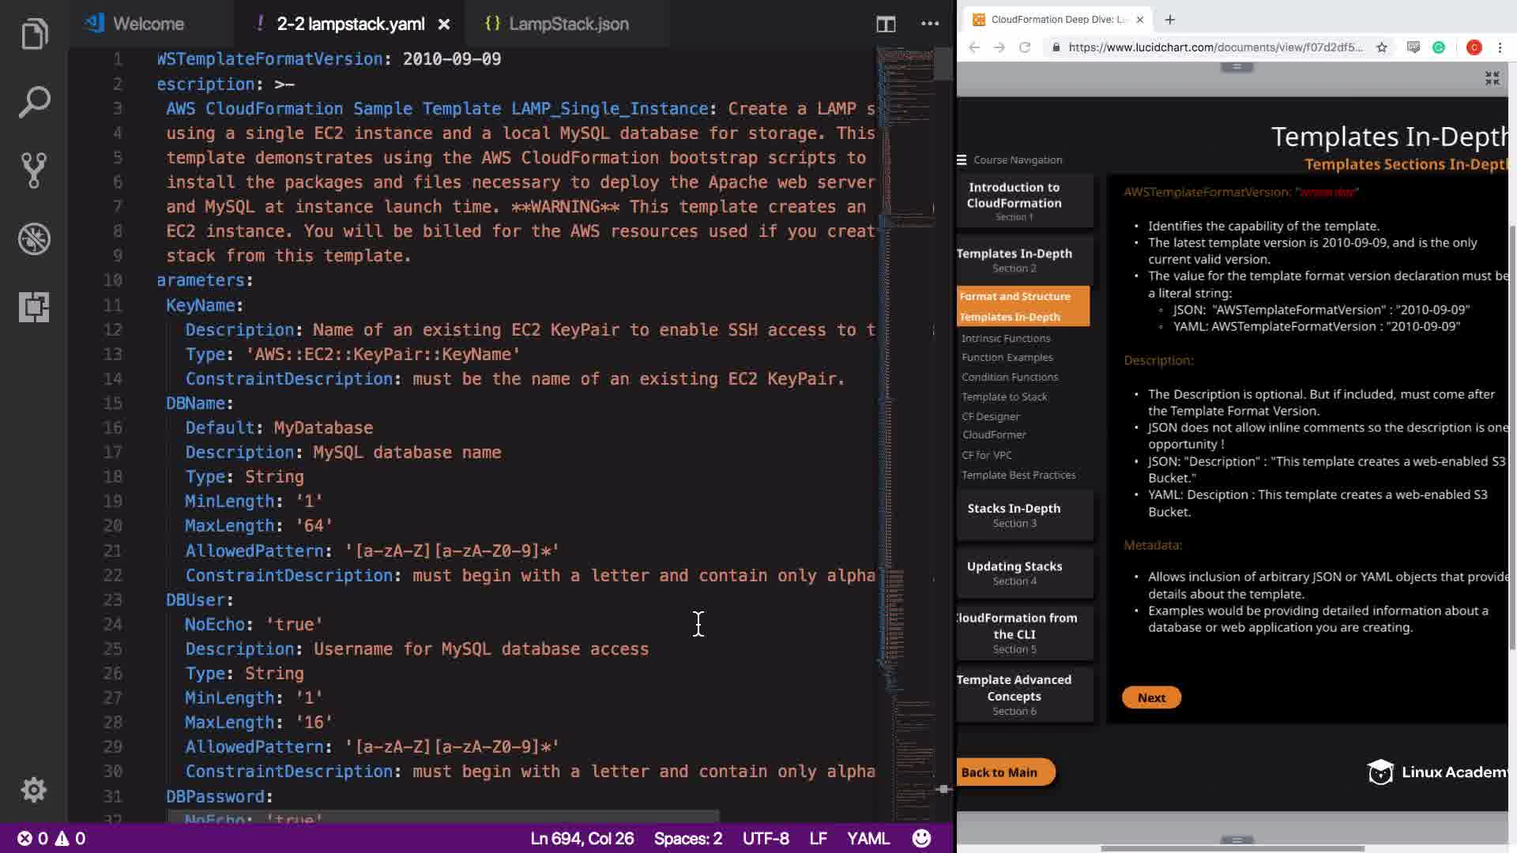The width and height of the screenshot is (1517, 853).
Task: Click the Back to Main button
Action: coord(999,772)
